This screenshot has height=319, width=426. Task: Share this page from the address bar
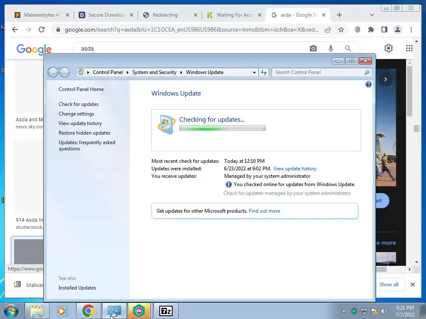point(328,29)
